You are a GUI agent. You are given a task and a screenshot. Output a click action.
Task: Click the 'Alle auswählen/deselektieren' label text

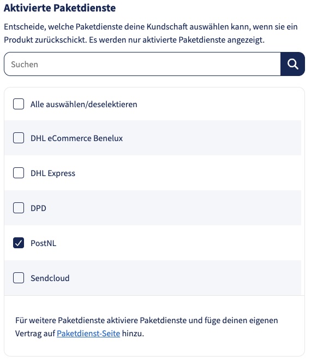click(84, 104)
